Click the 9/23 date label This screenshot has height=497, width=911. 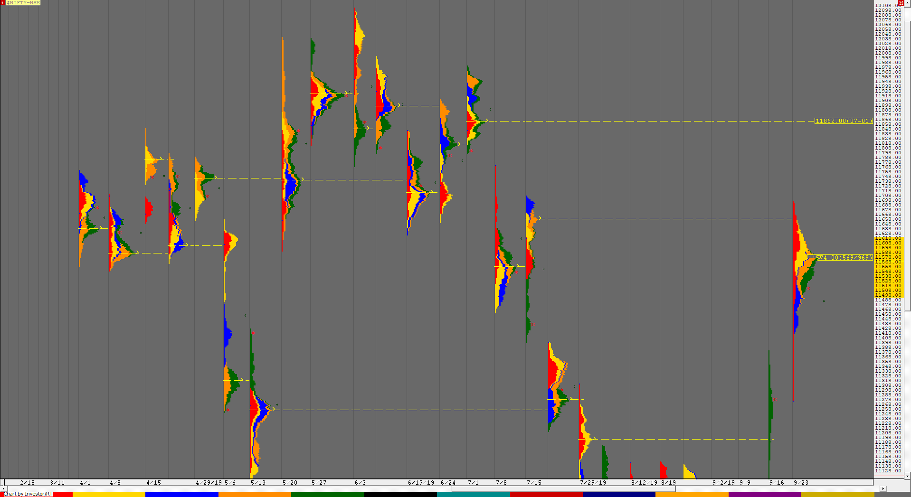(x=801, y=482)
